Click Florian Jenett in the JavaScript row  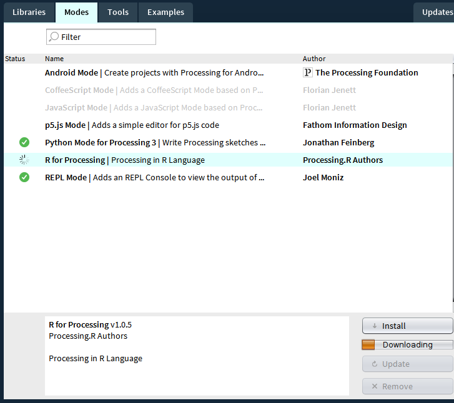[329, 108]
